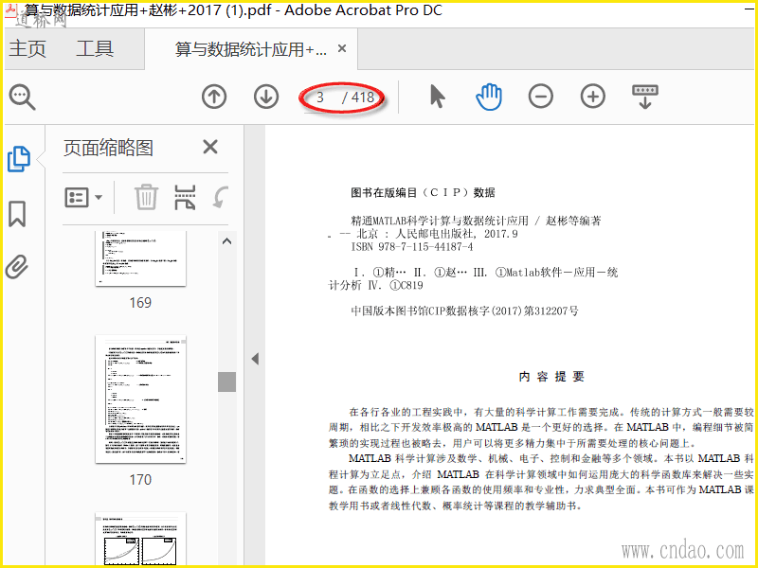The width and height of the screenshot is (758, 568).
Task: Select the thumbnail below page 170
Action: 140,539
